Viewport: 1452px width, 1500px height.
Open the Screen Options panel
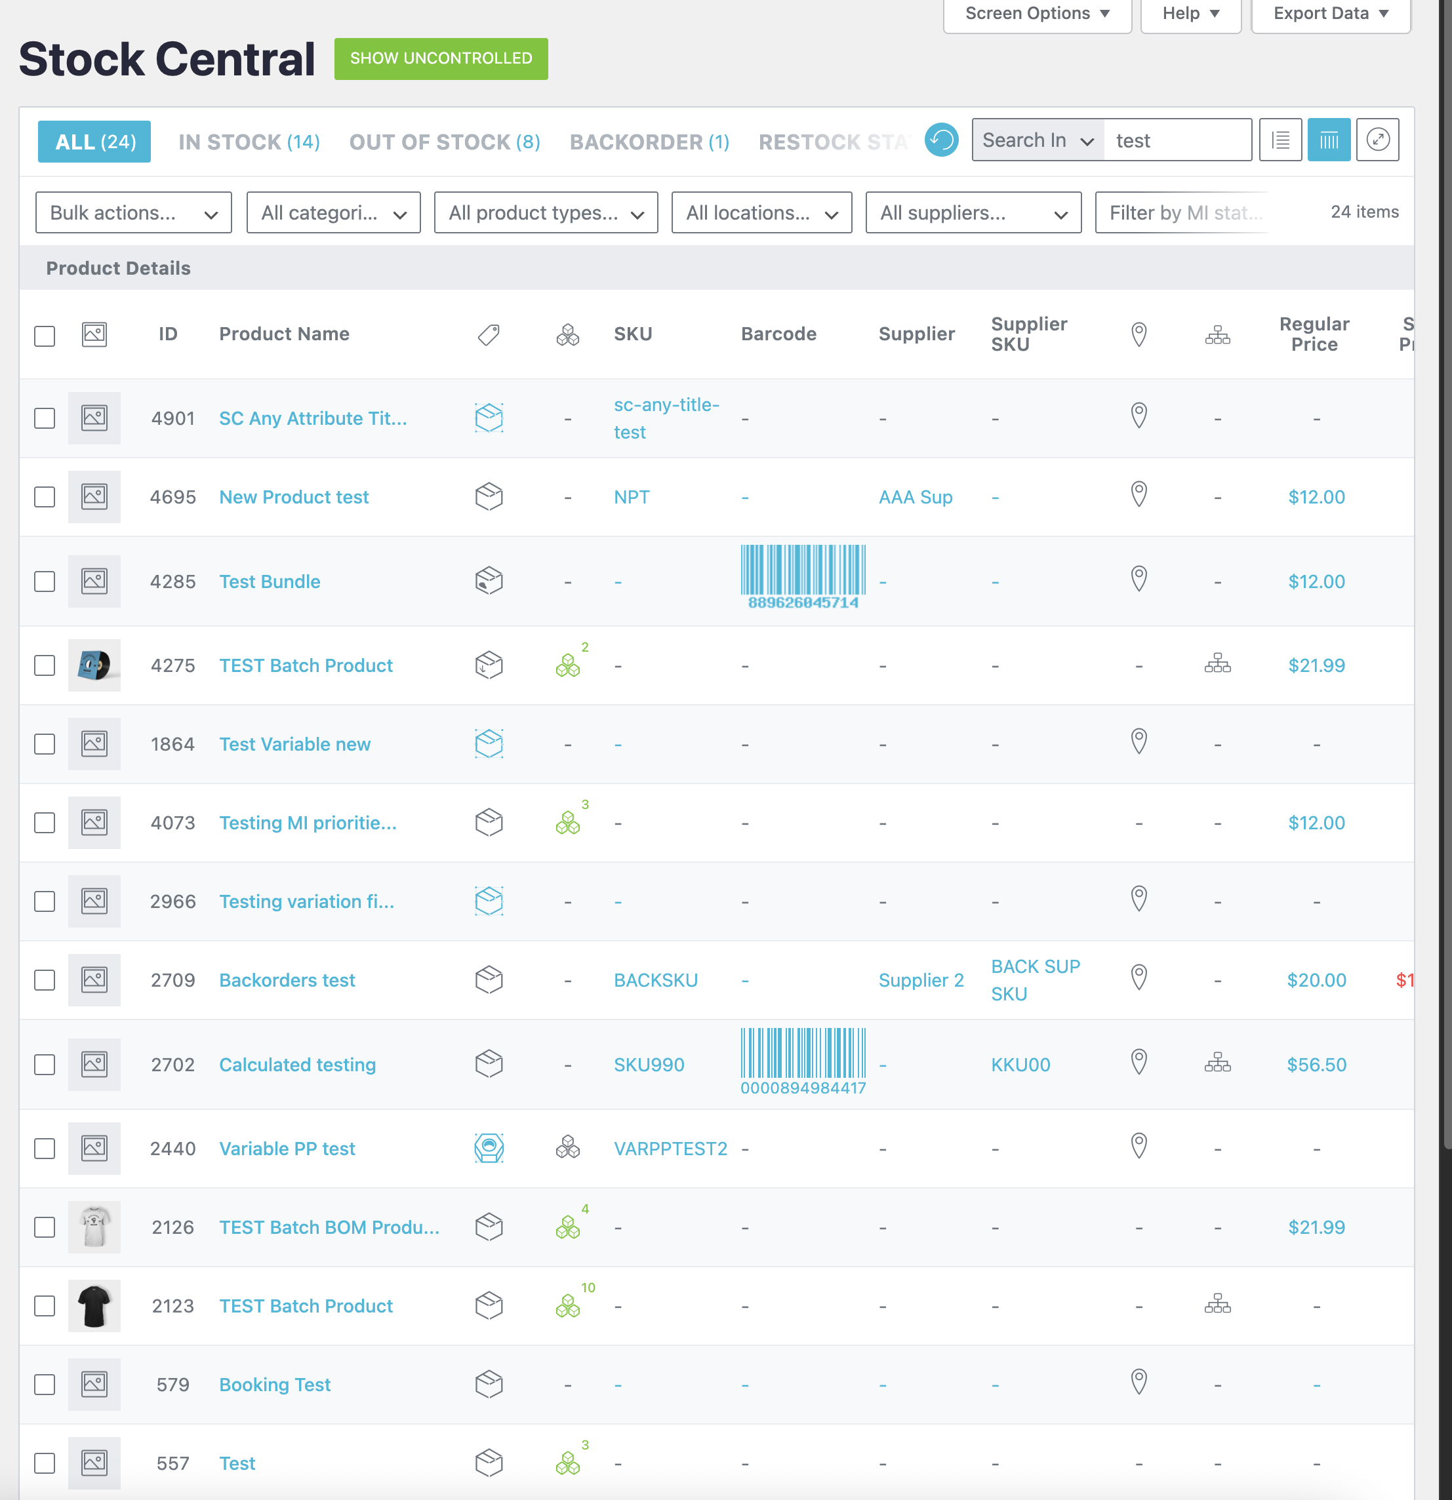tap(1037, 14)
